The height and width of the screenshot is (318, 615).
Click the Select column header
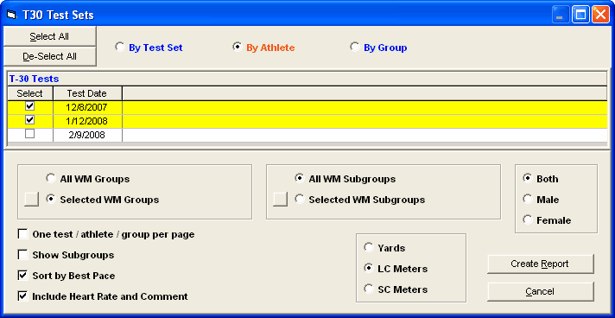click(x=30, y=93)
